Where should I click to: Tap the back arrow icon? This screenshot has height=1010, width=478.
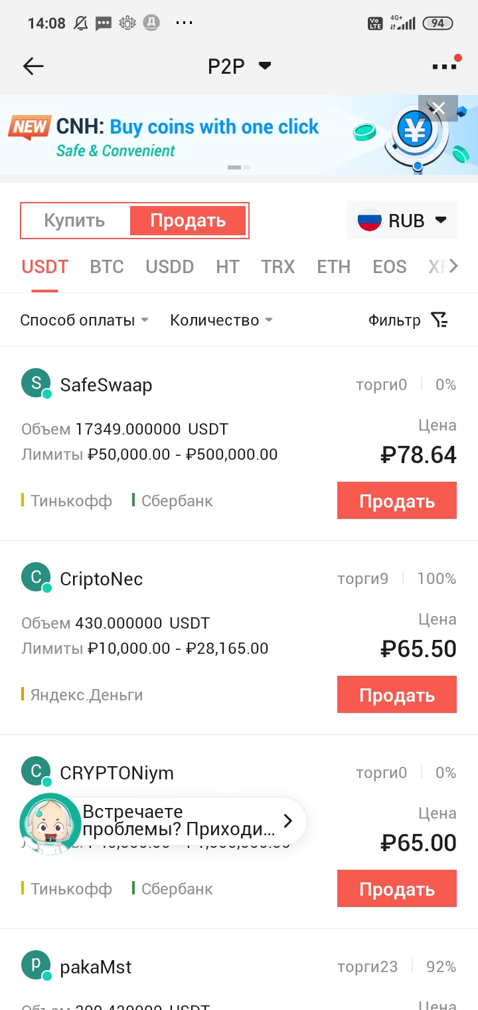tap(33, 66)
